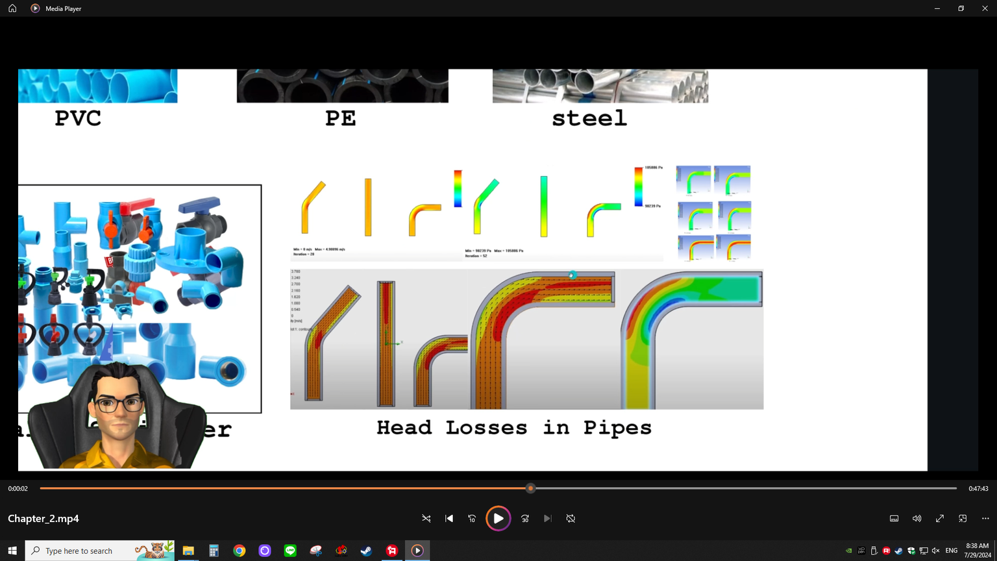
Task: Skip forward 30 seconds
Action: [x=525, y=518]
